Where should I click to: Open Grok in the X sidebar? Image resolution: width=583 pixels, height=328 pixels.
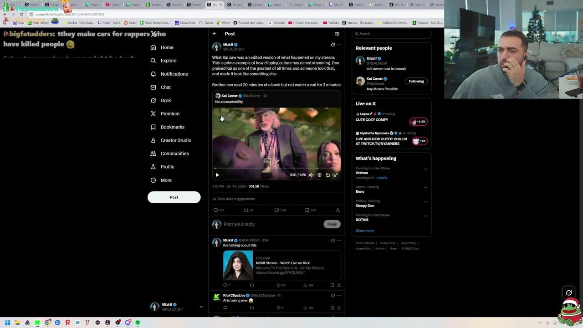(161, 100)
